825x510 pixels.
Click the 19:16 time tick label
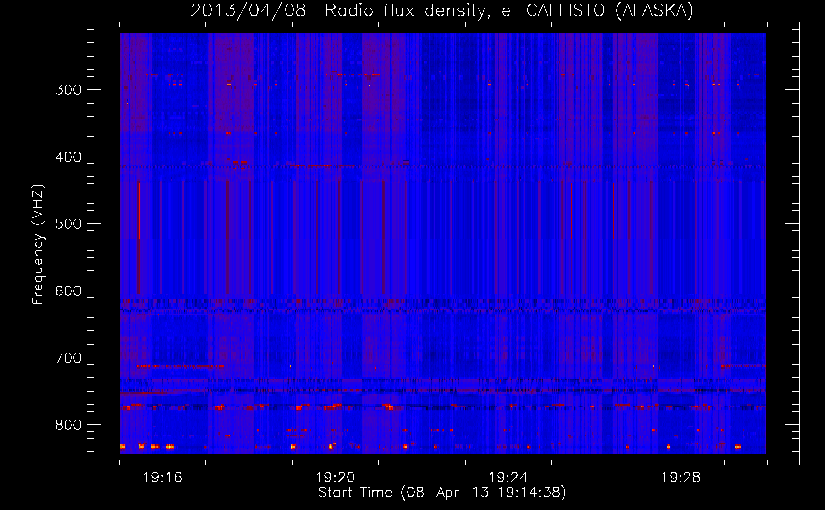point(163,478)
